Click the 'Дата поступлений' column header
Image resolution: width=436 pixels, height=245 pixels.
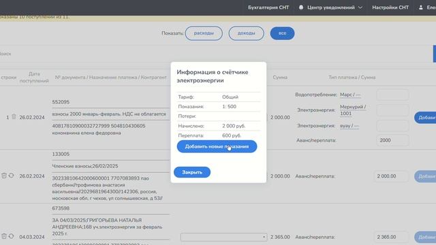34,77
